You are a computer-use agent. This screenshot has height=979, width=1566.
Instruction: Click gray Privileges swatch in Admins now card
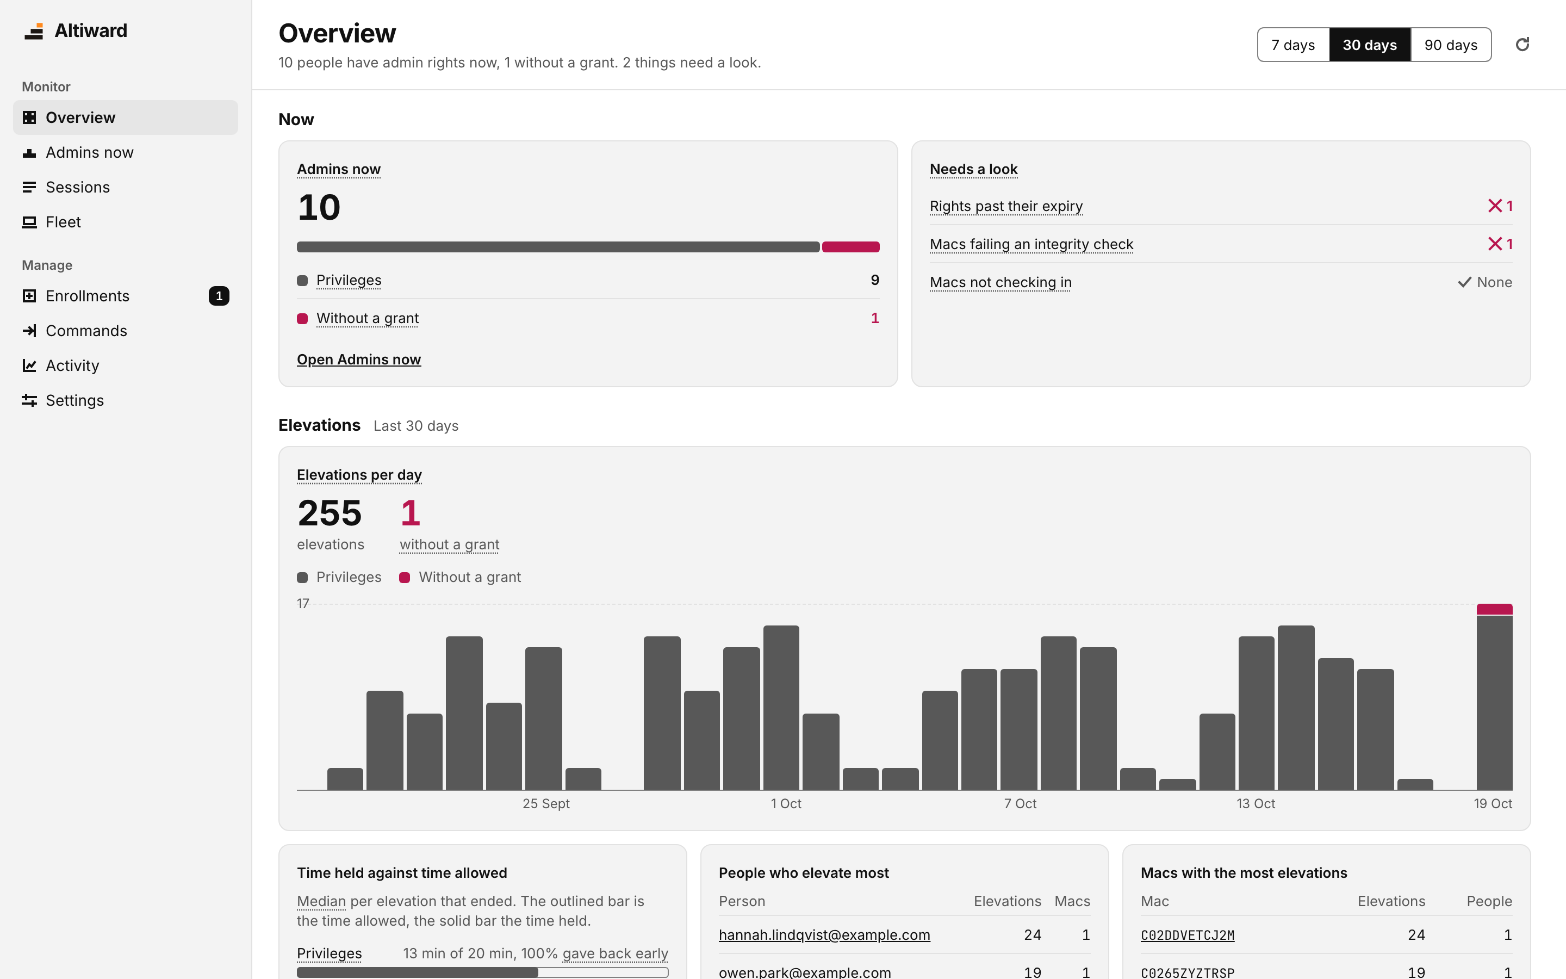click(302, 280)
